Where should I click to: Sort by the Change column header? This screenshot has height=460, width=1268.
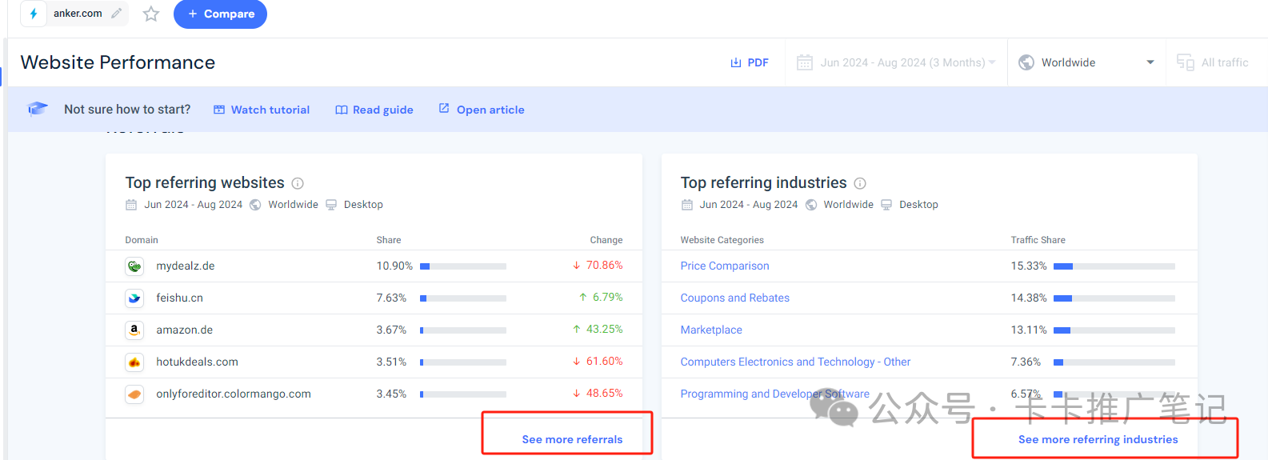tap(606, 240)
